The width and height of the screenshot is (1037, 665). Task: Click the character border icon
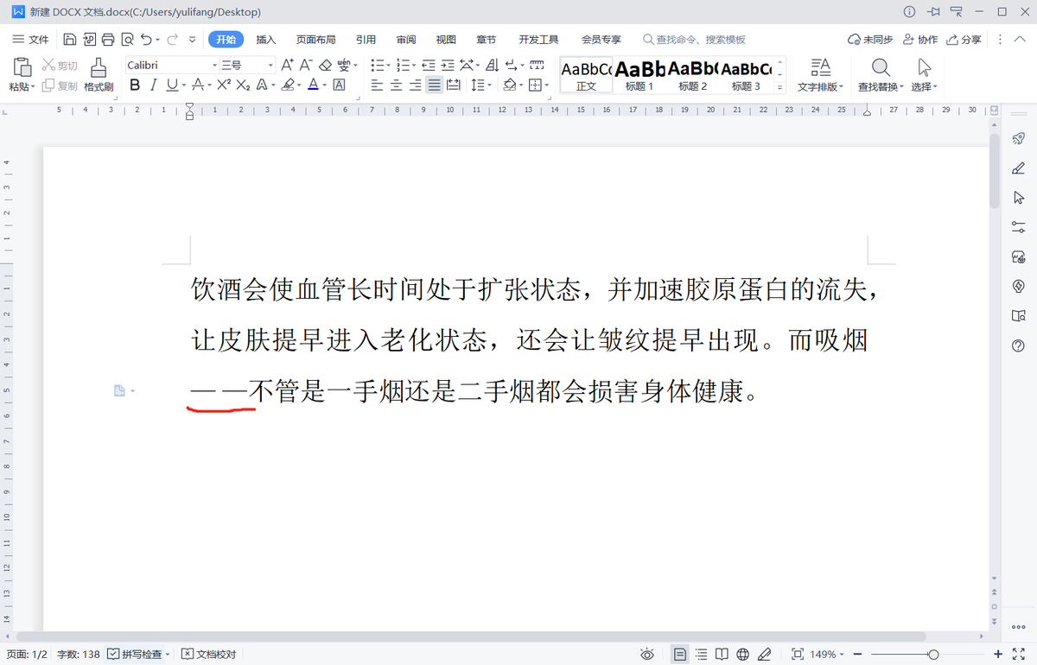(339, 85)
